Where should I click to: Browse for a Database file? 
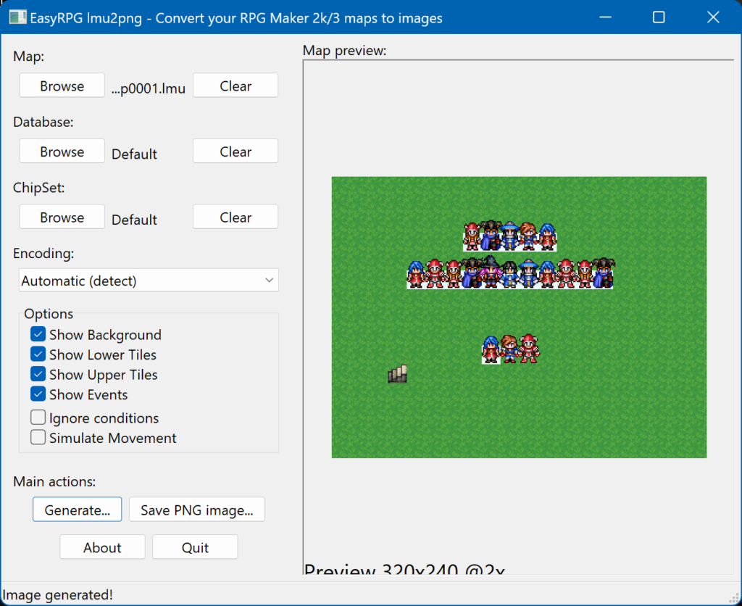tap(62, 151)
